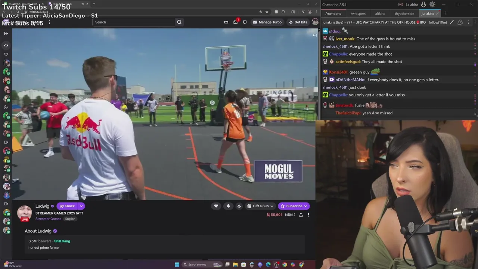Screen dimensions: 478x269
Task: Click username Iver_monk in chat
Action: point(345,39)
